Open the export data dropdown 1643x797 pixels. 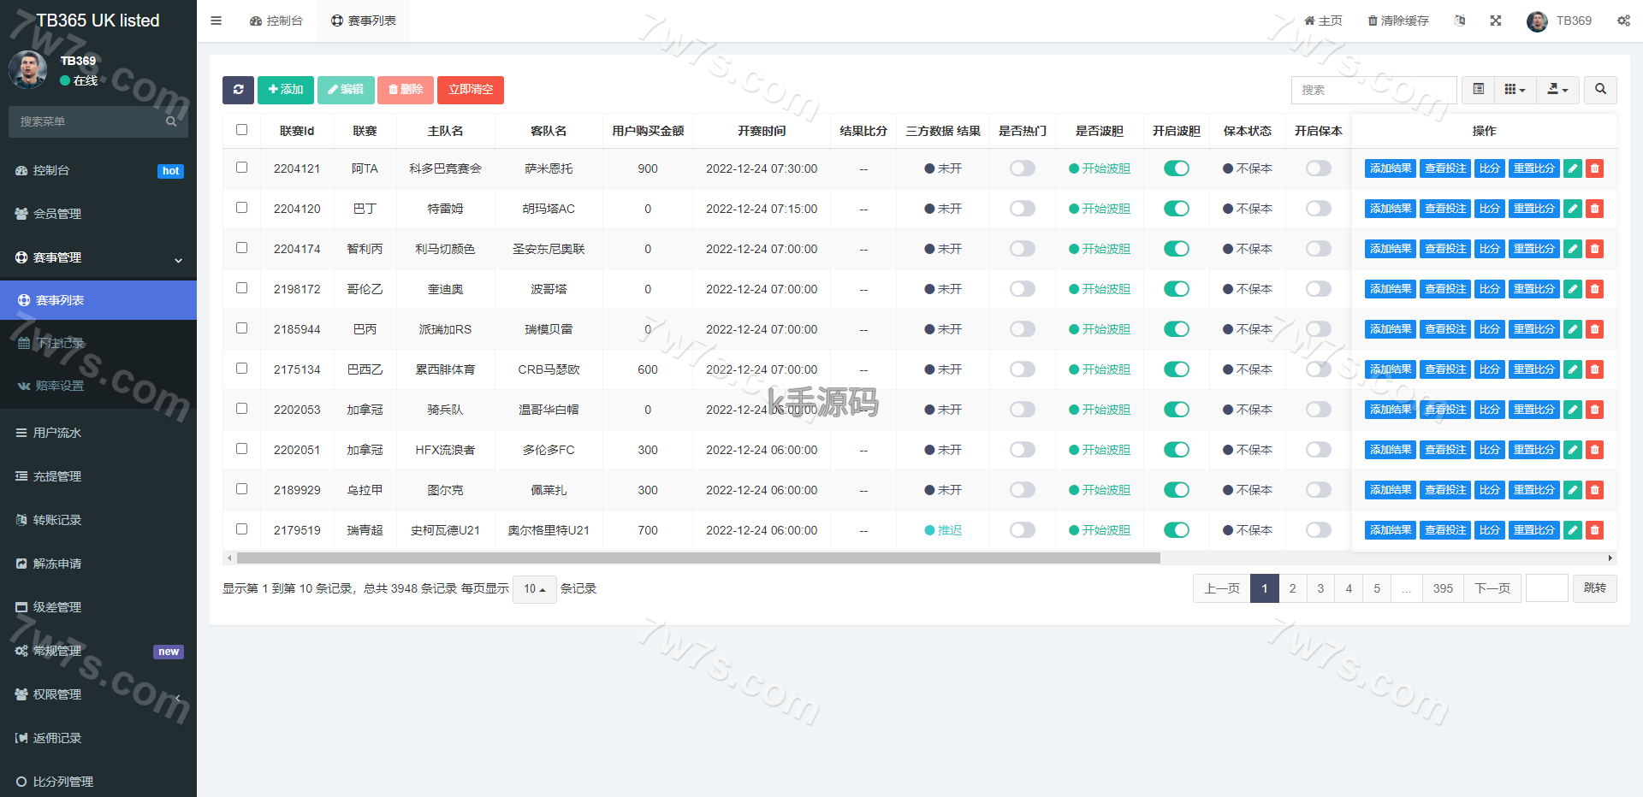(1557, 90)
